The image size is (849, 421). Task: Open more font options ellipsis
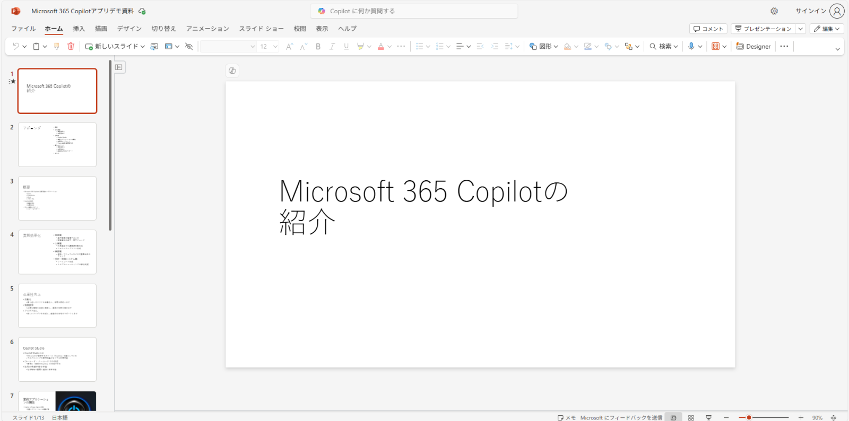coord(401,47)
